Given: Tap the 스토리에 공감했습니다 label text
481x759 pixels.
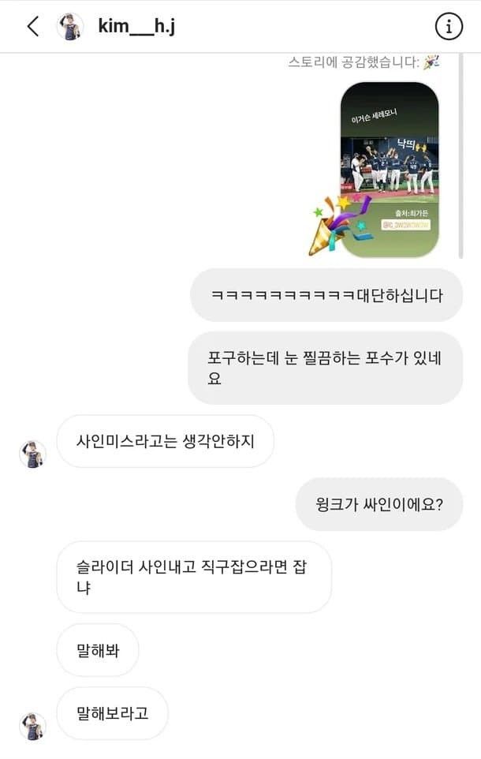Looking at the screenshot, I should click(353, 62).
